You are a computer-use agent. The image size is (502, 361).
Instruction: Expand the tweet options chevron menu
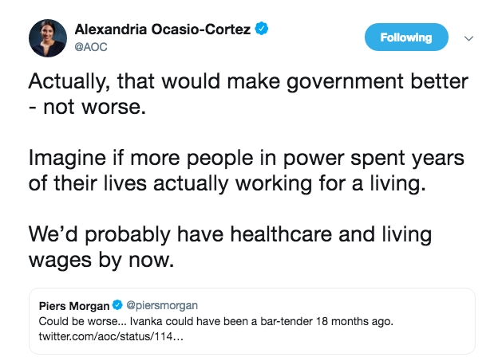[x=468, y=37]
